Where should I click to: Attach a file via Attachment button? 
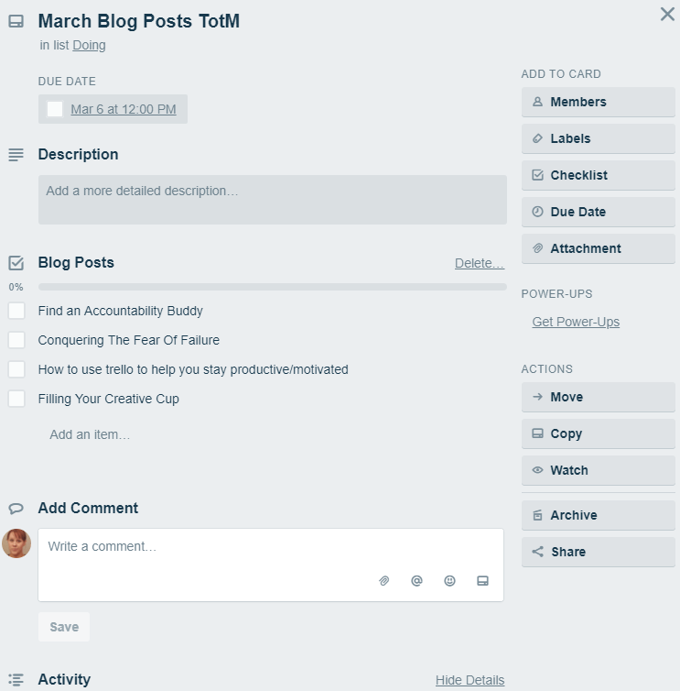click(598, 248)
